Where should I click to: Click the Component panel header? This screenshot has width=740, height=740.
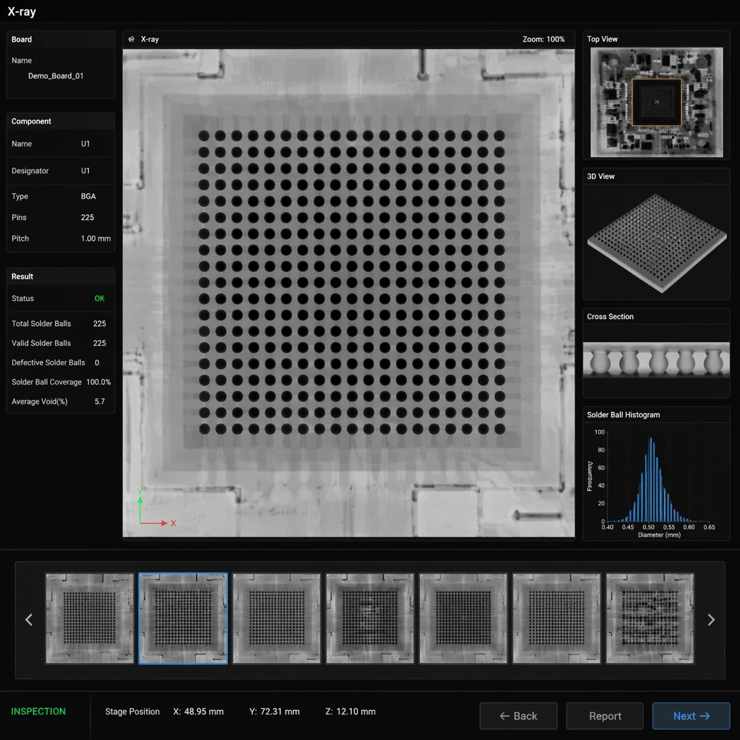point(61,121)
